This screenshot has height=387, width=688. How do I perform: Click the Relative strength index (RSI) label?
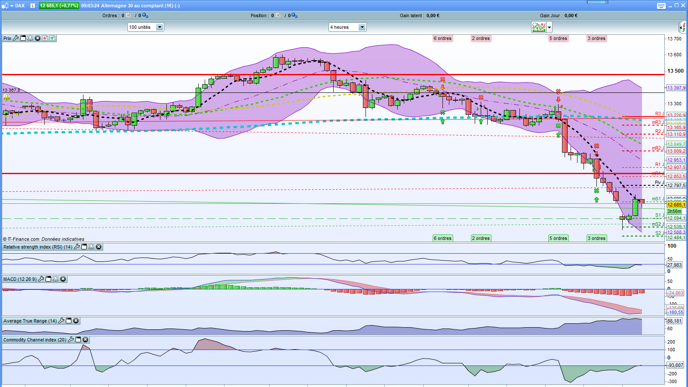pyautogui.click(x=38, y=247)
